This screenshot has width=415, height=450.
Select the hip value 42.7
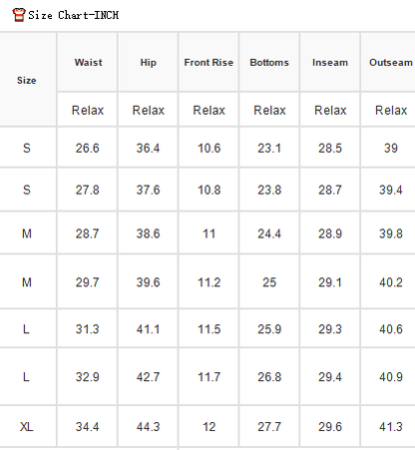coord(148,377)
